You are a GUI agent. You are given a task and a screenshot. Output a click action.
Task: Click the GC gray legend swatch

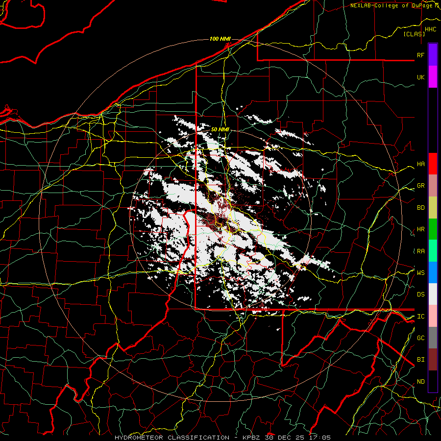433,338
